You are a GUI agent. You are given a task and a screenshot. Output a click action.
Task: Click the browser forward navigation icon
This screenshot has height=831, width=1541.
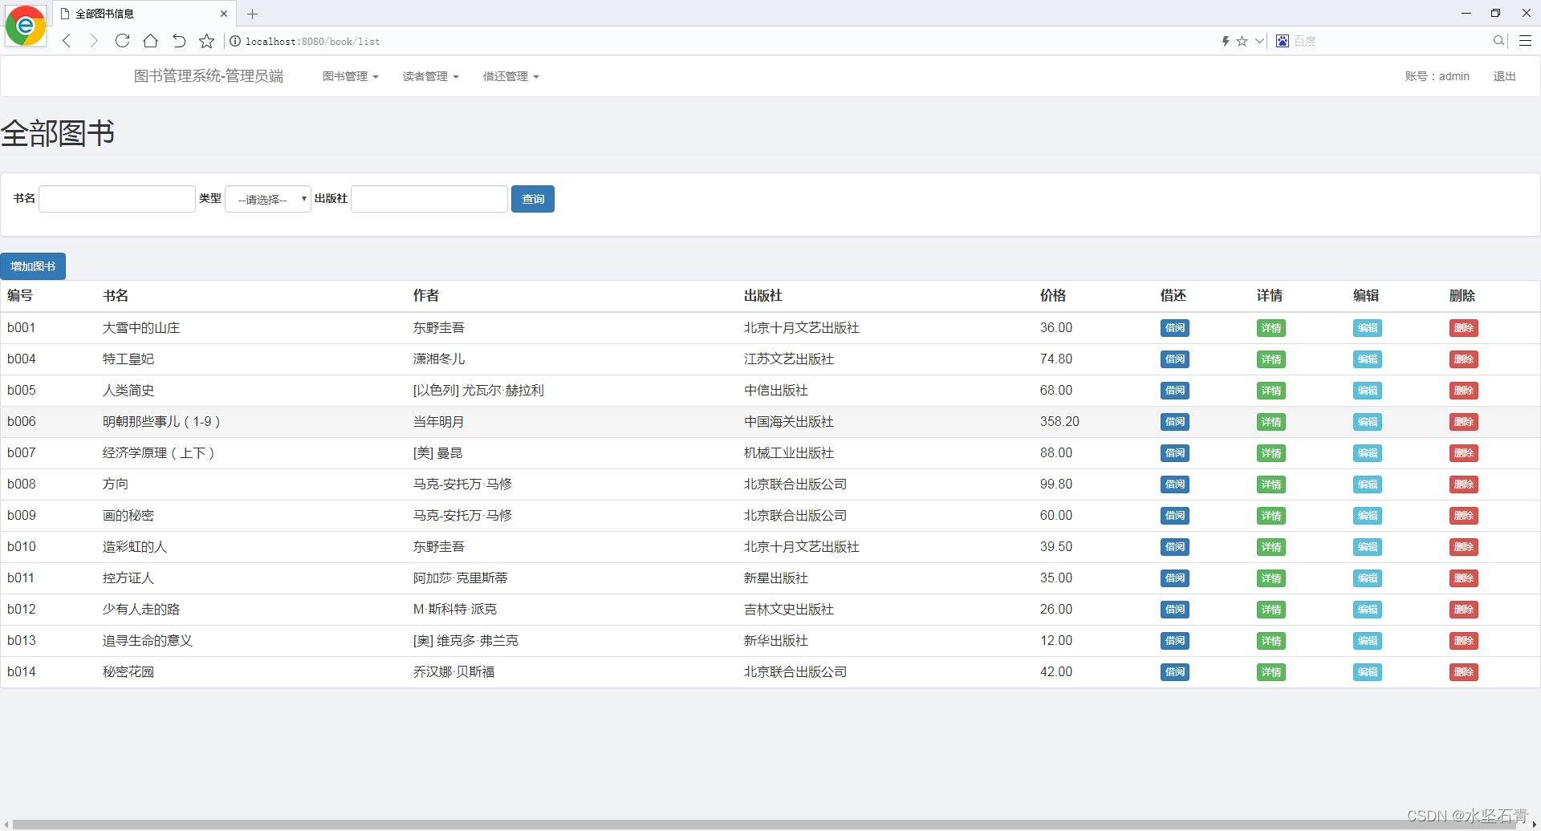(94, 41)
